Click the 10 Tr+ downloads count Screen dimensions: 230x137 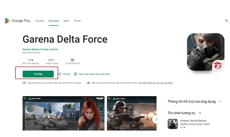(51, 60)
